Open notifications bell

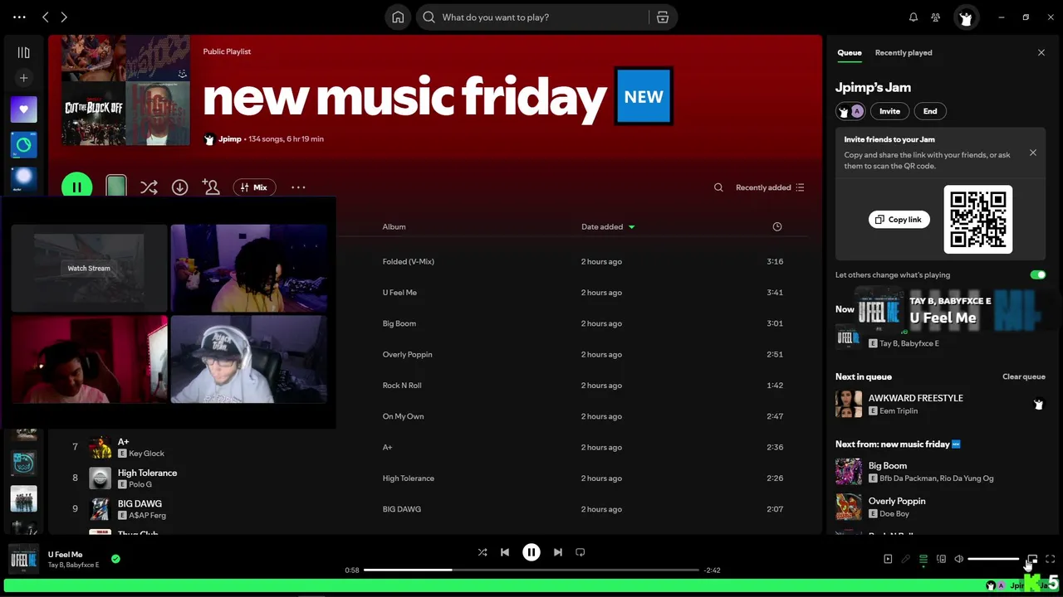[914, 17]
